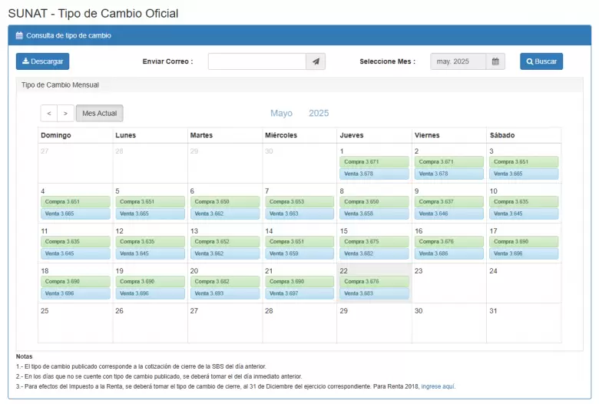Screen dimensions: 599x404
Task: Click the Miércoles column header
Action: 281,135
